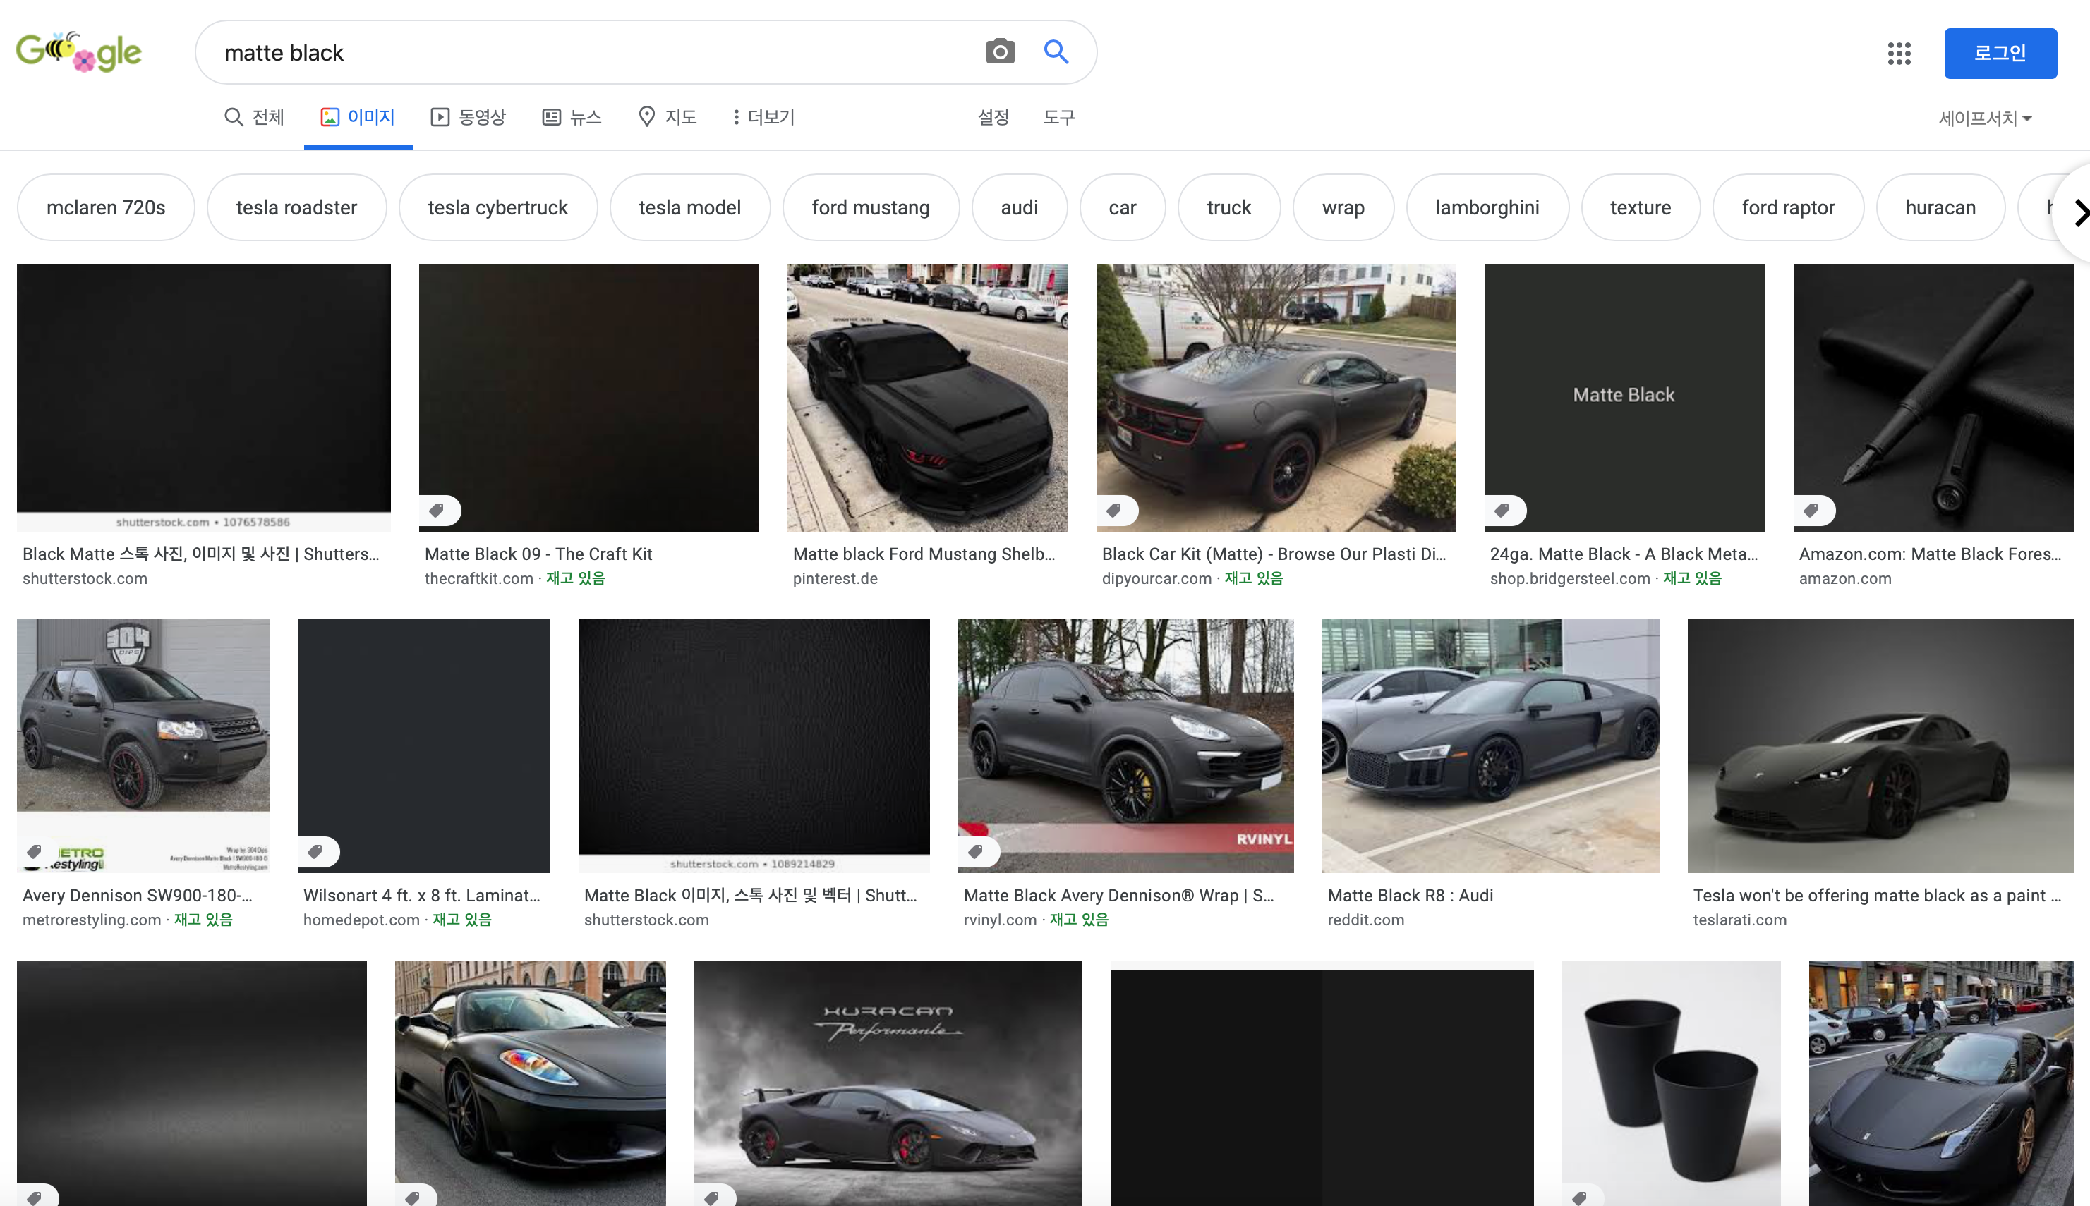Click the Google doodle logo
2090x1206 pixels.
(x=79, y=52)
